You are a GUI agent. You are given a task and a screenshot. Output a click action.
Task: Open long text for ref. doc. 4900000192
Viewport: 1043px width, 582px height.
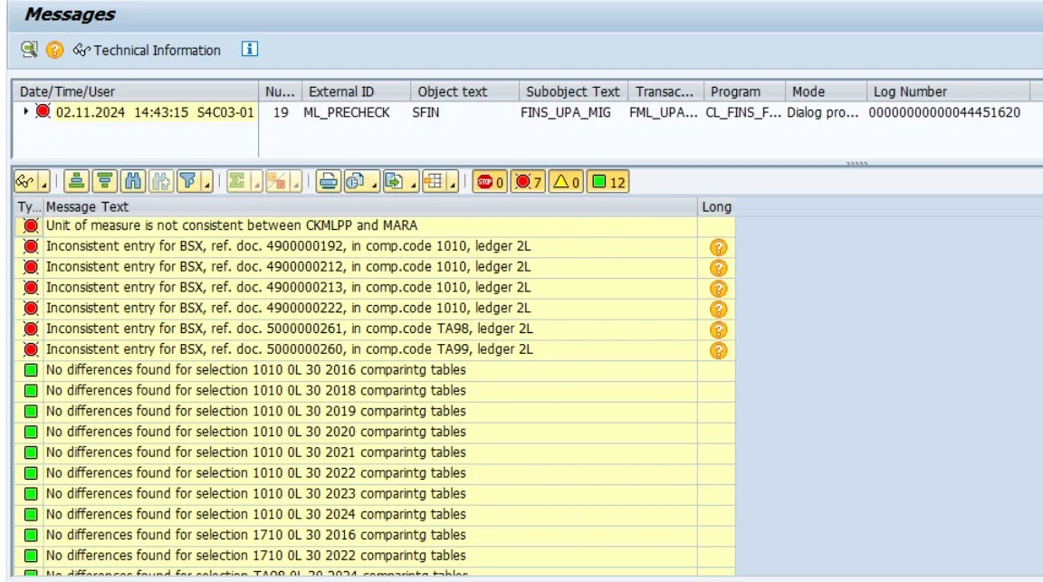718,246
